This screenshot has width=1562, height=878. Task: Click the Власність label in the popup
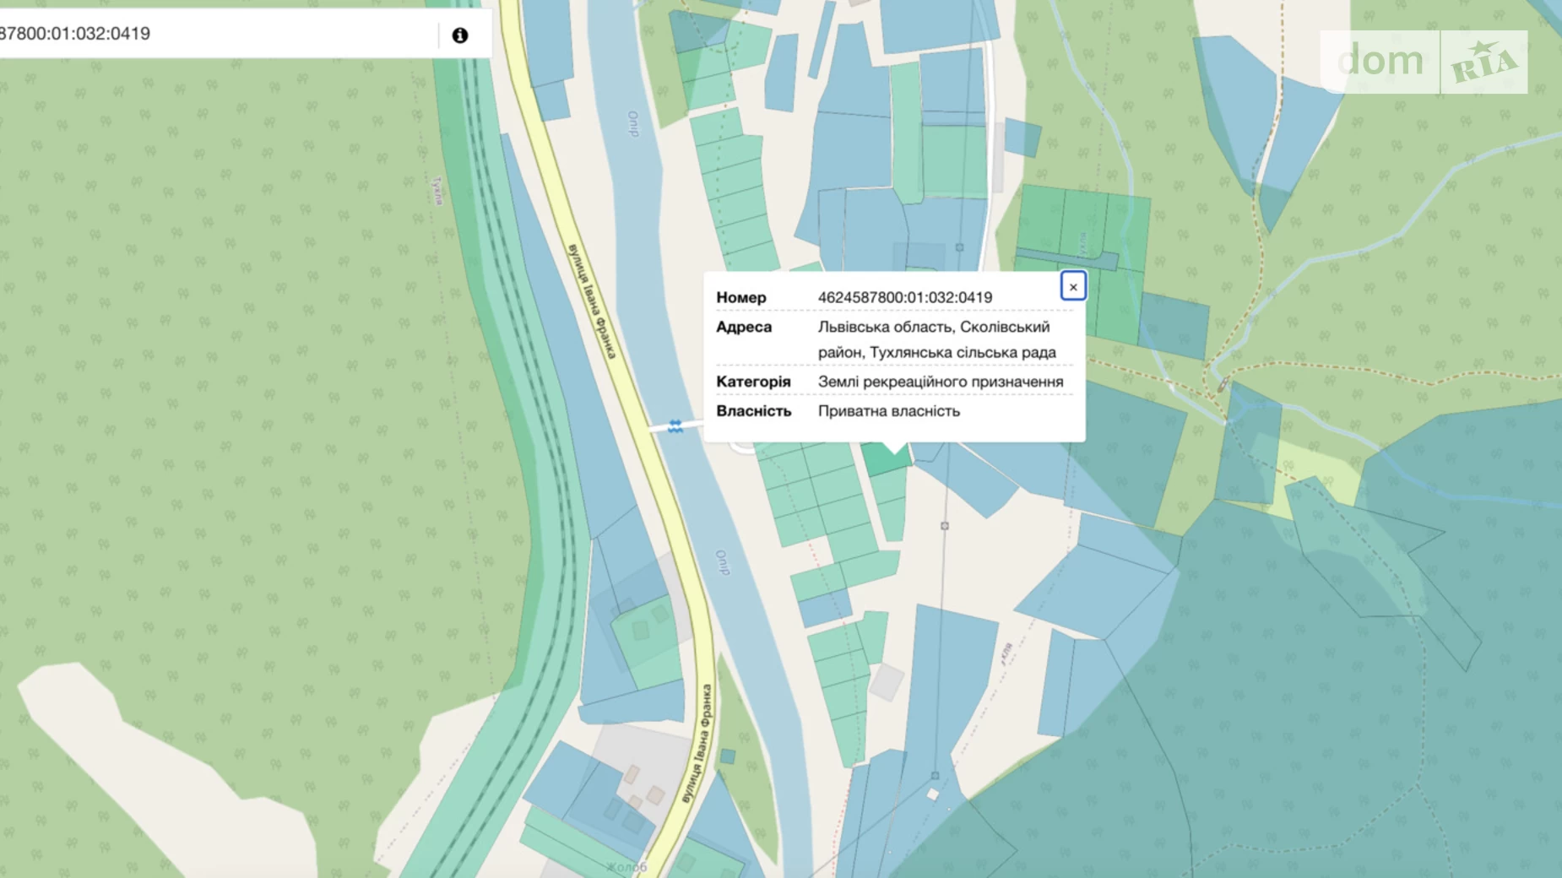click(753, 411)
